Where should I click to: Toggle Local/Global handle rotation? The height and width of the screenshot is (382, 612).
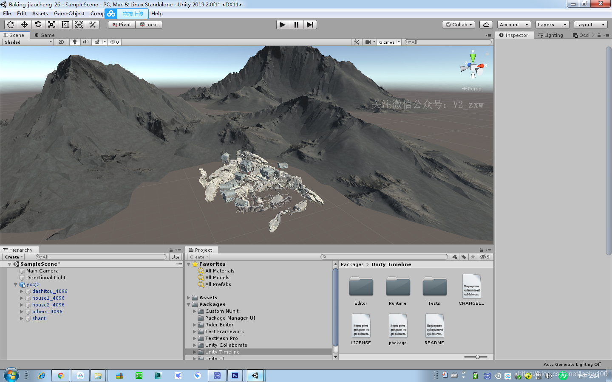coord(149,25)
